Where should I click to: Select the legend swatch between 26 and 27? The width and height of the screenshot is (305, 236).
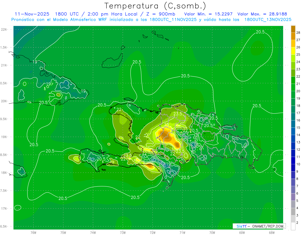[x=293, y=44]
